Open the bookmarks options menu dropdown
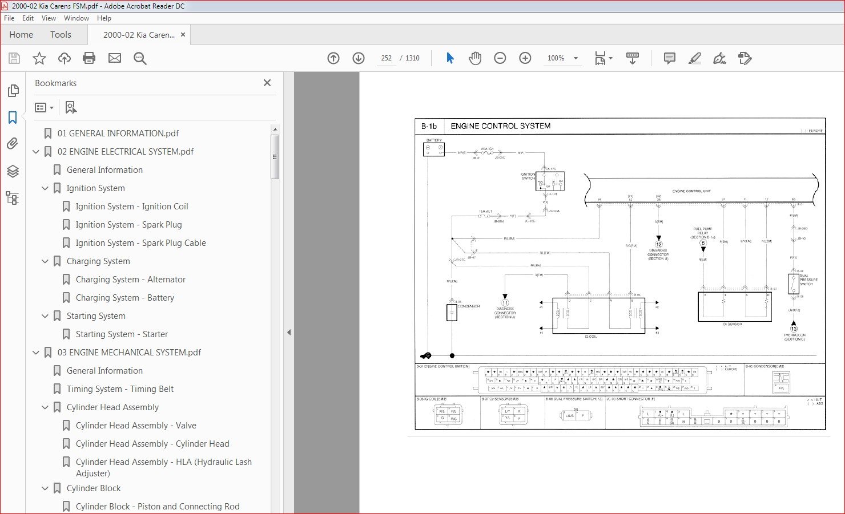 (x=45, y=107)
